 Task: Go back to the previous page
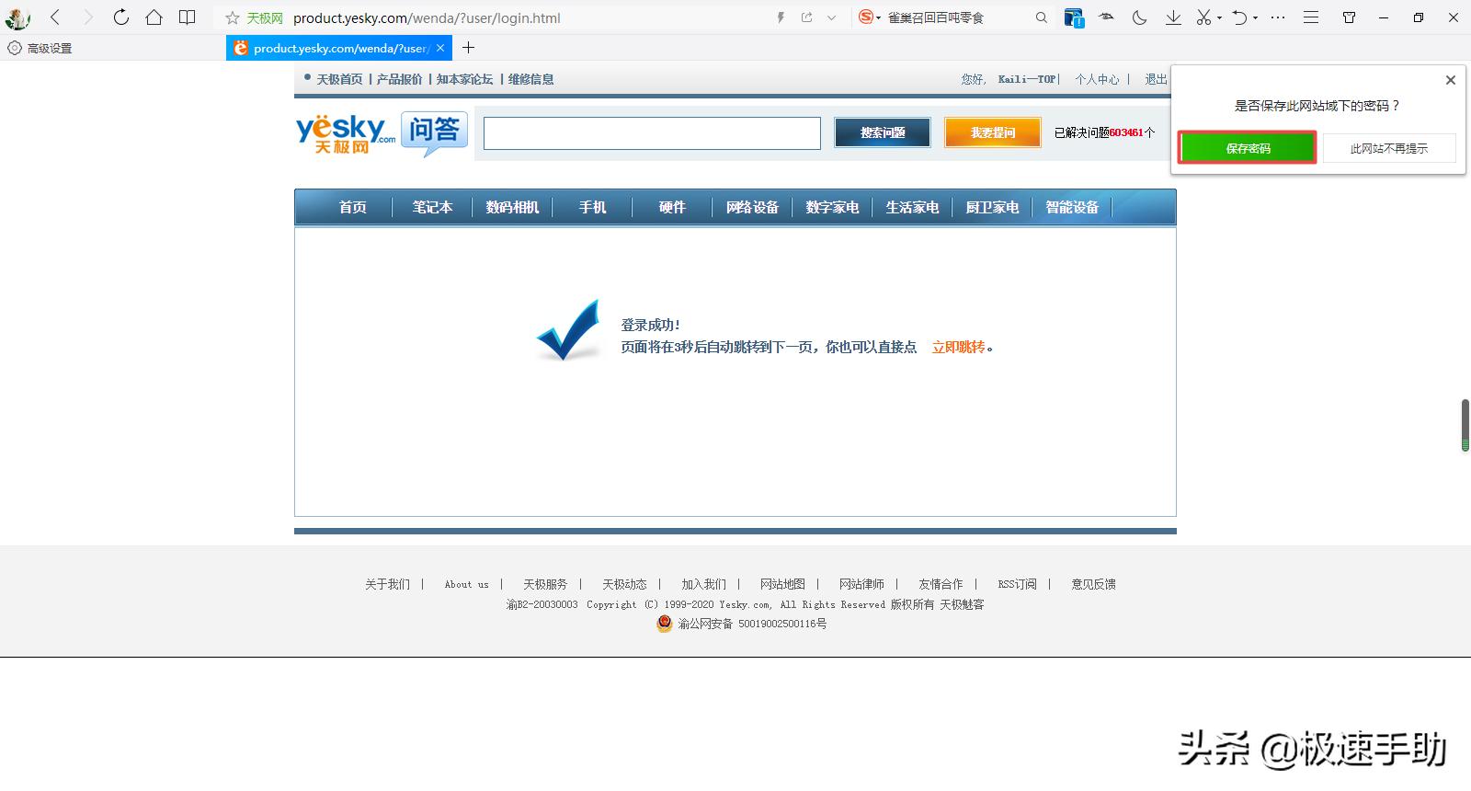(55, 17)
